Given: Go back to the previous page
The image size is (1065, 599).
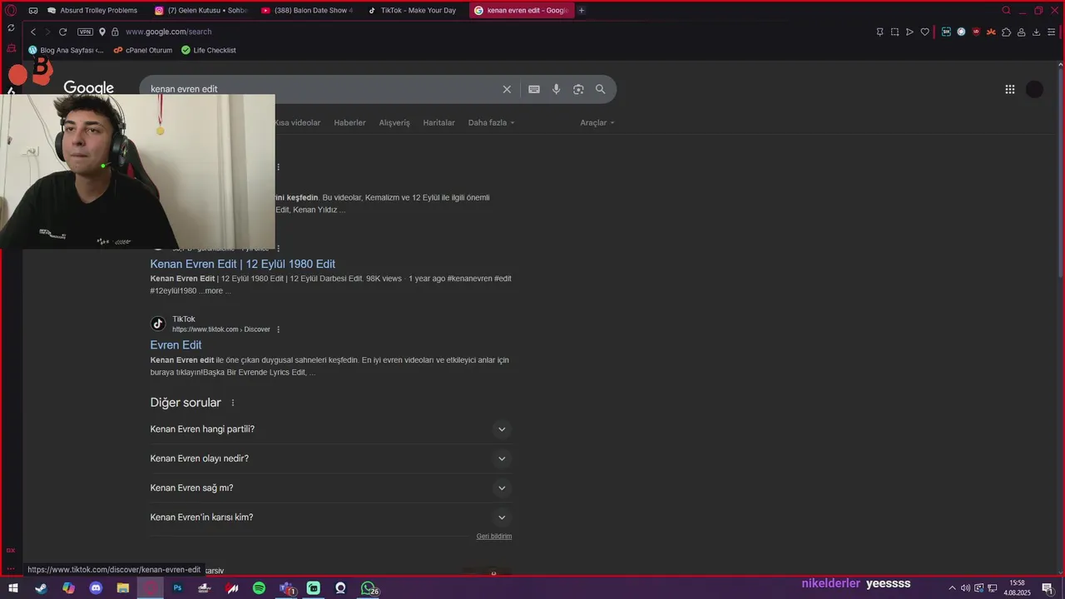Looking at the screenshot, I should pyautogui.click(x=33, y=32).
